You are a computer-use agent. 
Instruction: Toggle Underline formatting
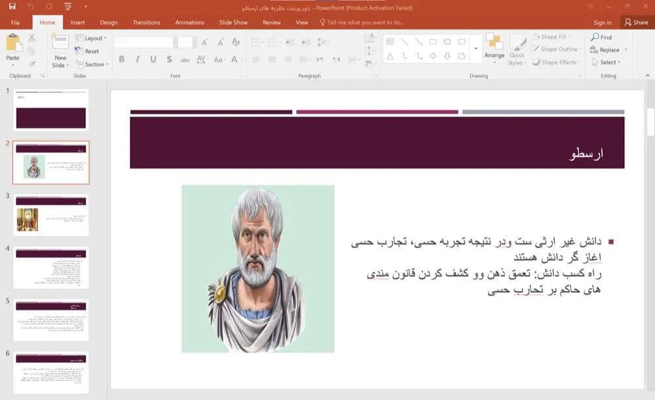click(x=153, y=59)
